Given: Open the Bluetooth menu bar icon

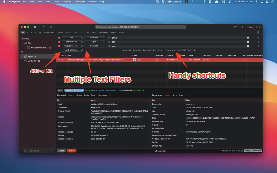Looking at the screenshot, I should 204,2.
